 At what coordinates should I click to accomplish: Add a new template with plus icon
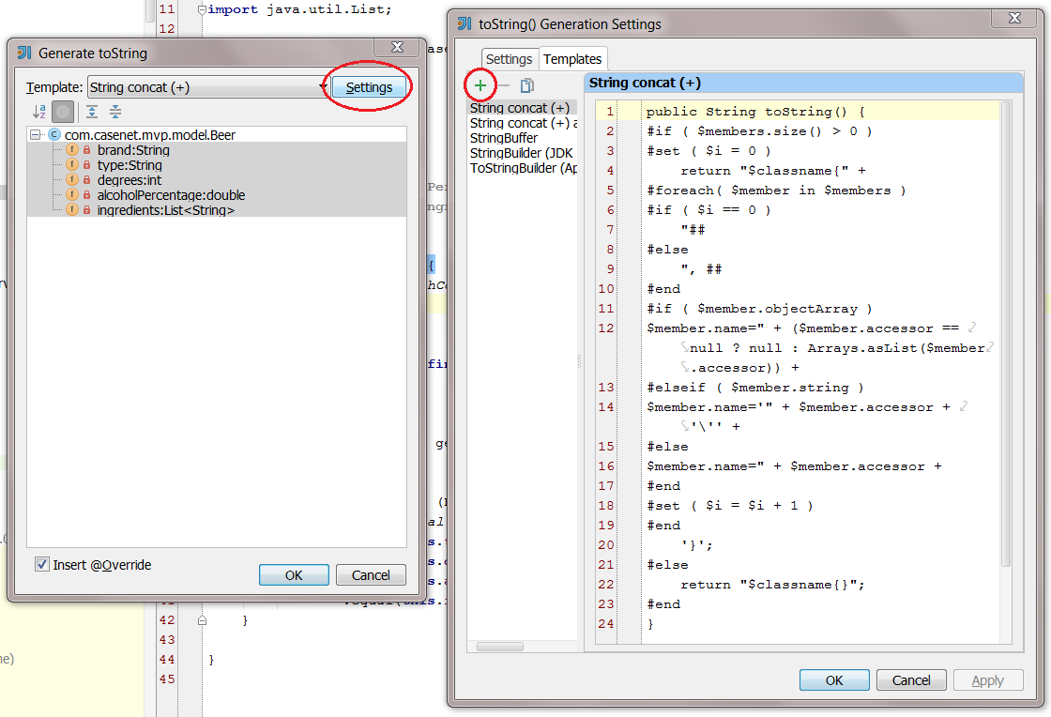pyautogui.click(x=480, y=85)
